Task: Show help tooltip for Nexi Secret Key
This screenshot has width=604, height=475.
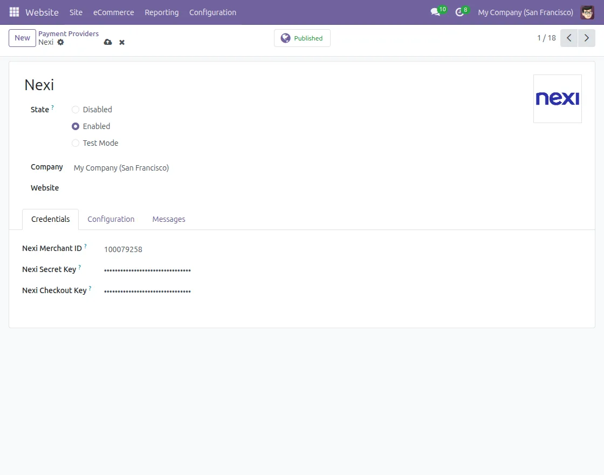Action: (x=80, y=267)
